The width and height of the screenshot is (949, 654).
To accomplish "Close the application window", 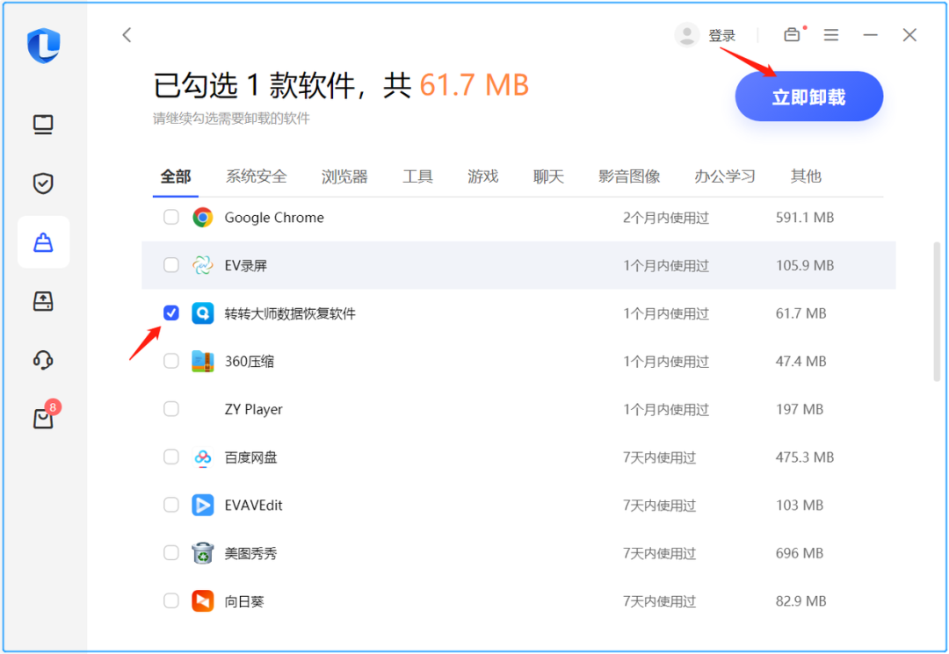I will 909,35.
